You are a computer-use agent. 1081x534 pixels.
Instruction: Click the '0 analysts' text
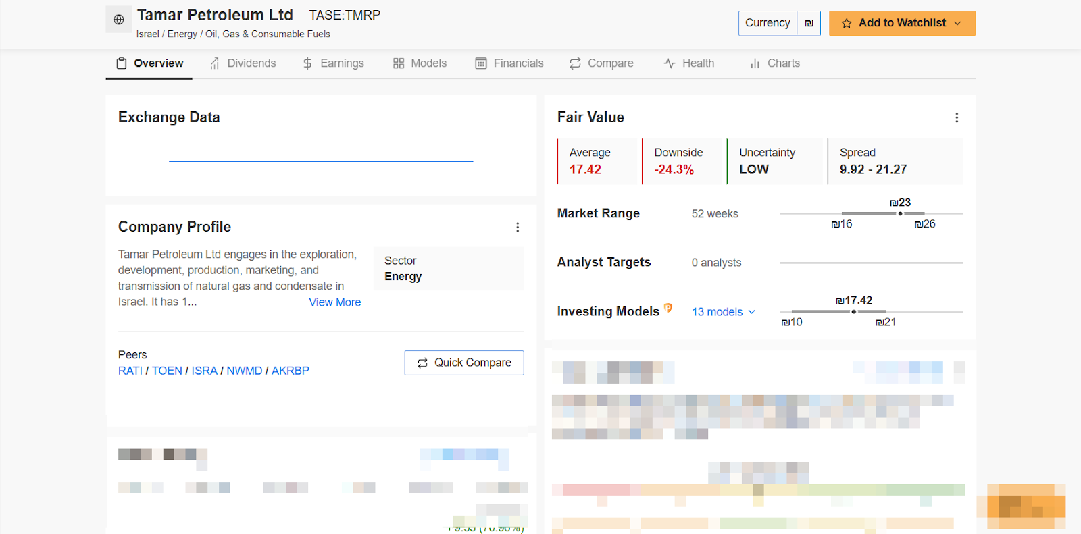coord(716,263)
